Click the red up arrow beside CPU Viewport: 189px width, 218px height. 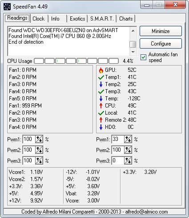pyautogui.click(x=101, y=106)
